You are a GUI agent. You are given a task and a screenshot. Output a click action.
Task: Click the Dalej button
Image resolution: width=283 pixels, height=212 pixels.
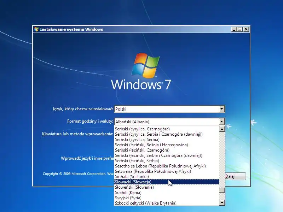[236, 176]
